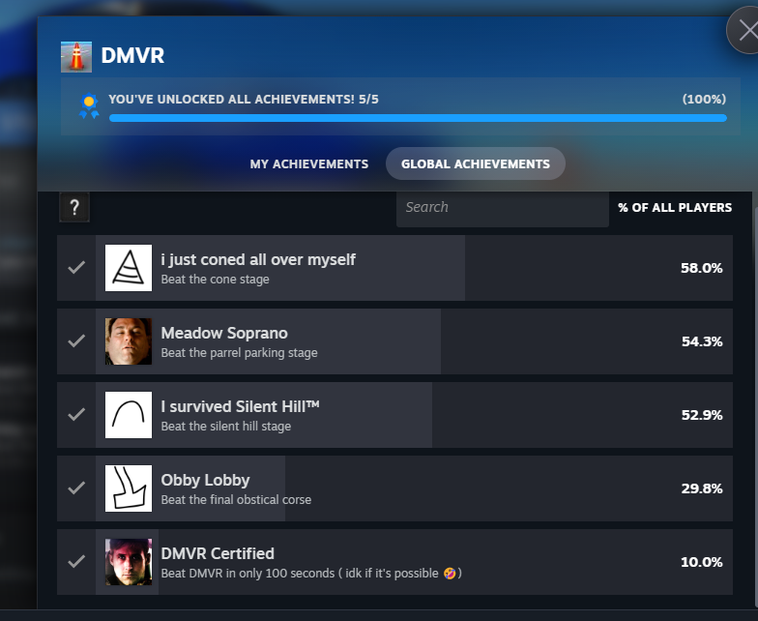The height and width of the screenshot is (621, 758).
Task: Click checkmark beside Meadow Soprano
Action: [x=76, y=340]
